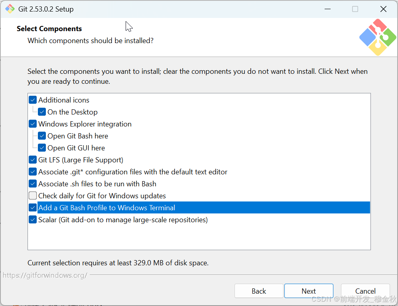The height and width of the screenshot is (306, 398).
Task: Select 'Git LFS (Large File Support)' row text
Action: (81, 160)
